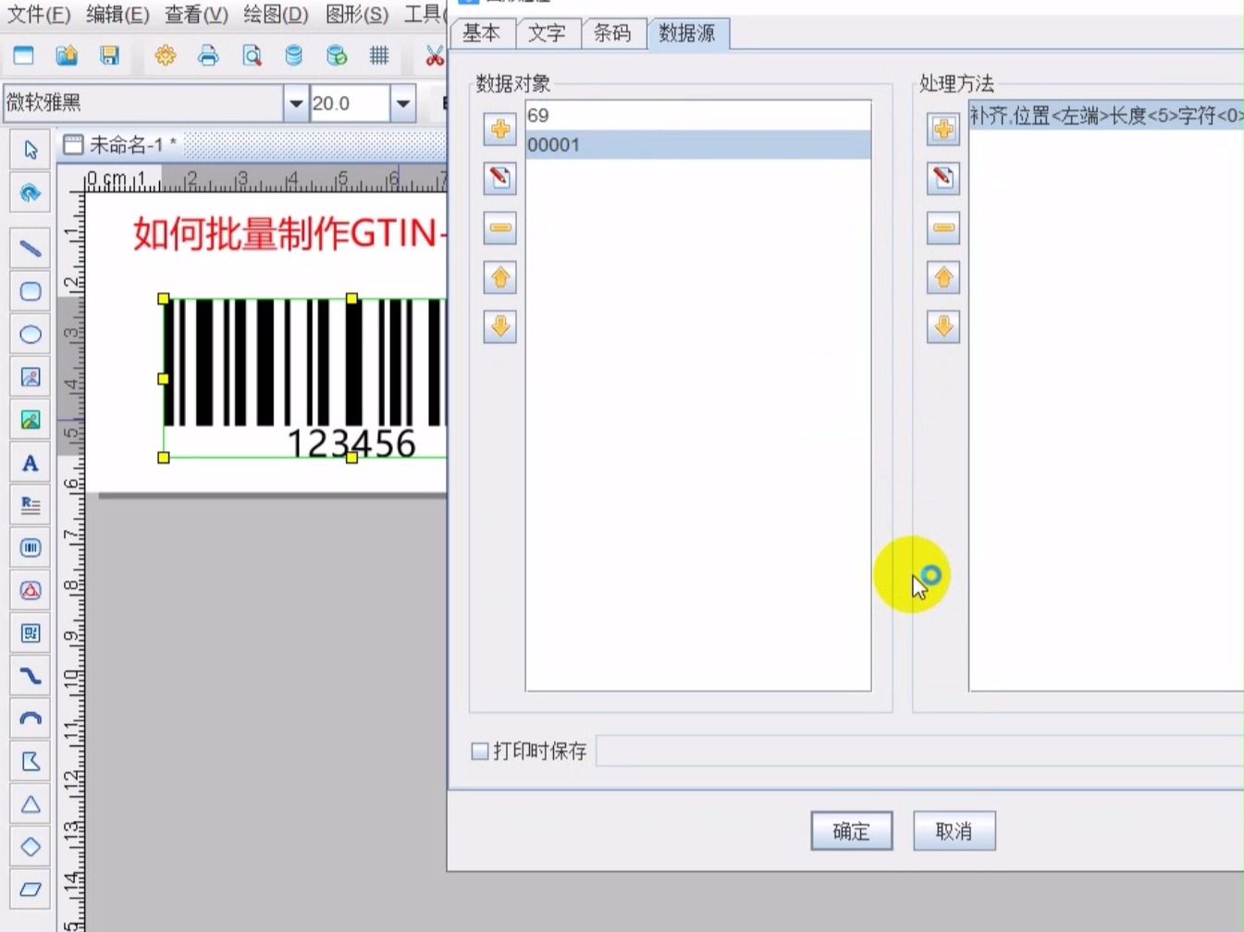1244x932 pixels.
Task: Click the Save toolbar icon
Action: 109,55
